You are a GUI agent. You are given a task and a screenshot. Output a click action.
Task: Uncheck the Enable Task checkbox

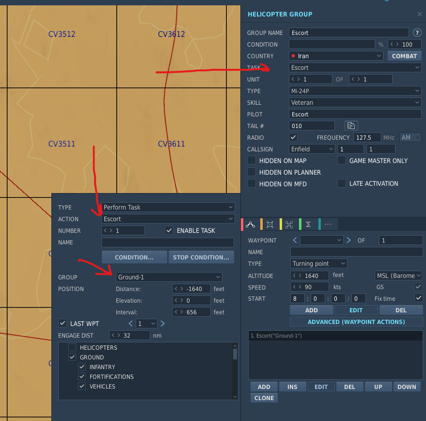click(x=169, y=230)
